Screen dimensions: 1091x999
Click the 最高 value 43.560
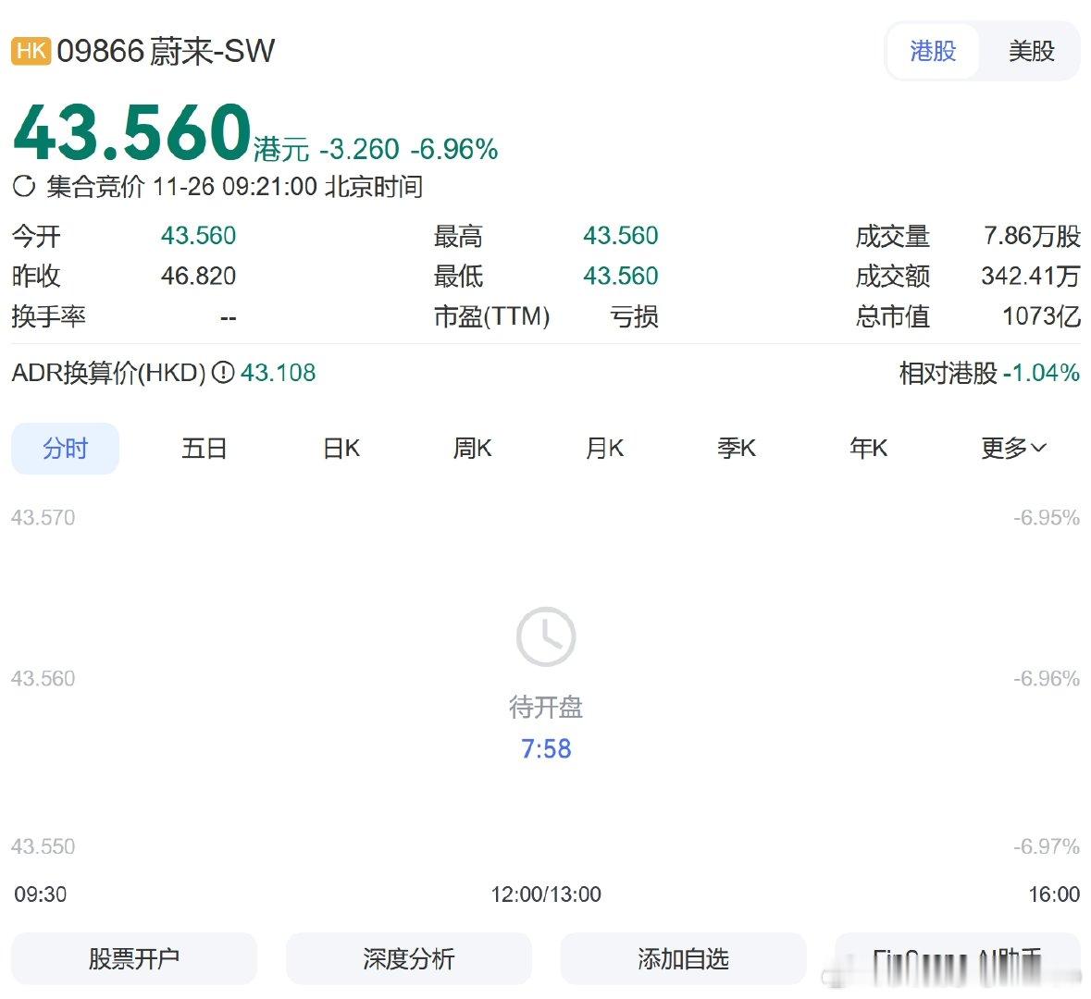621,236
